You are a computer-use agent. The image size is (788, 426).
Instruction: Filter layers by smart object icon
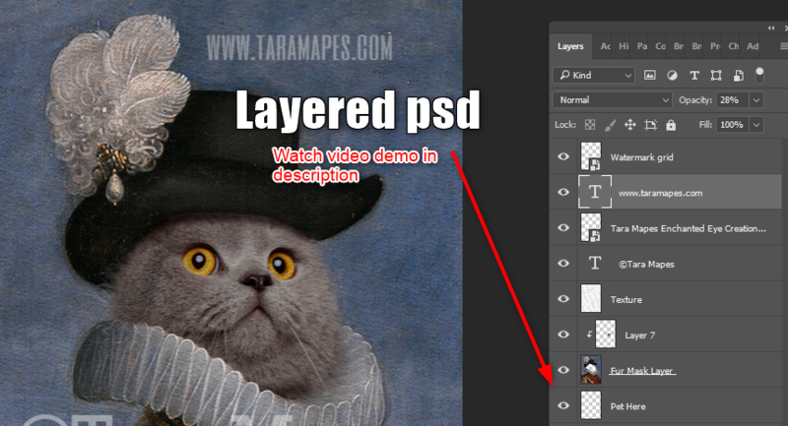point(738,76)
